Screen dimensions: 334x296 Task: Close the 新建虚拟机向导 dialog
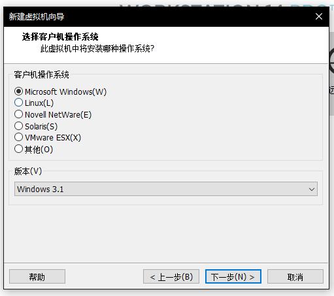click(x=319, y=16)
